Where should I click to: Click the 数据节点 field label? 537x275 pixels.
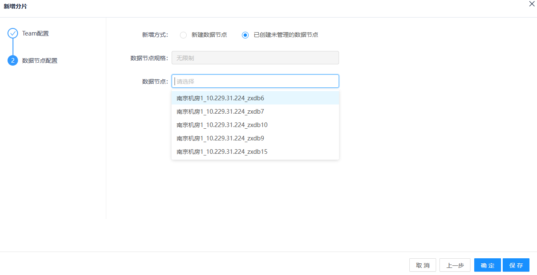coord(155,81)
